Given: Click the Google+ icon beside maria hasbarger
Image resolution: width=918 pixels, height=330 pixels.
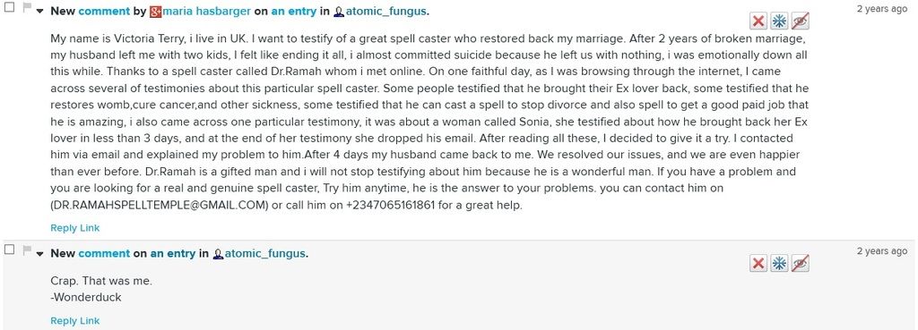Looking at the screenshot, I should tap(155, 11).
